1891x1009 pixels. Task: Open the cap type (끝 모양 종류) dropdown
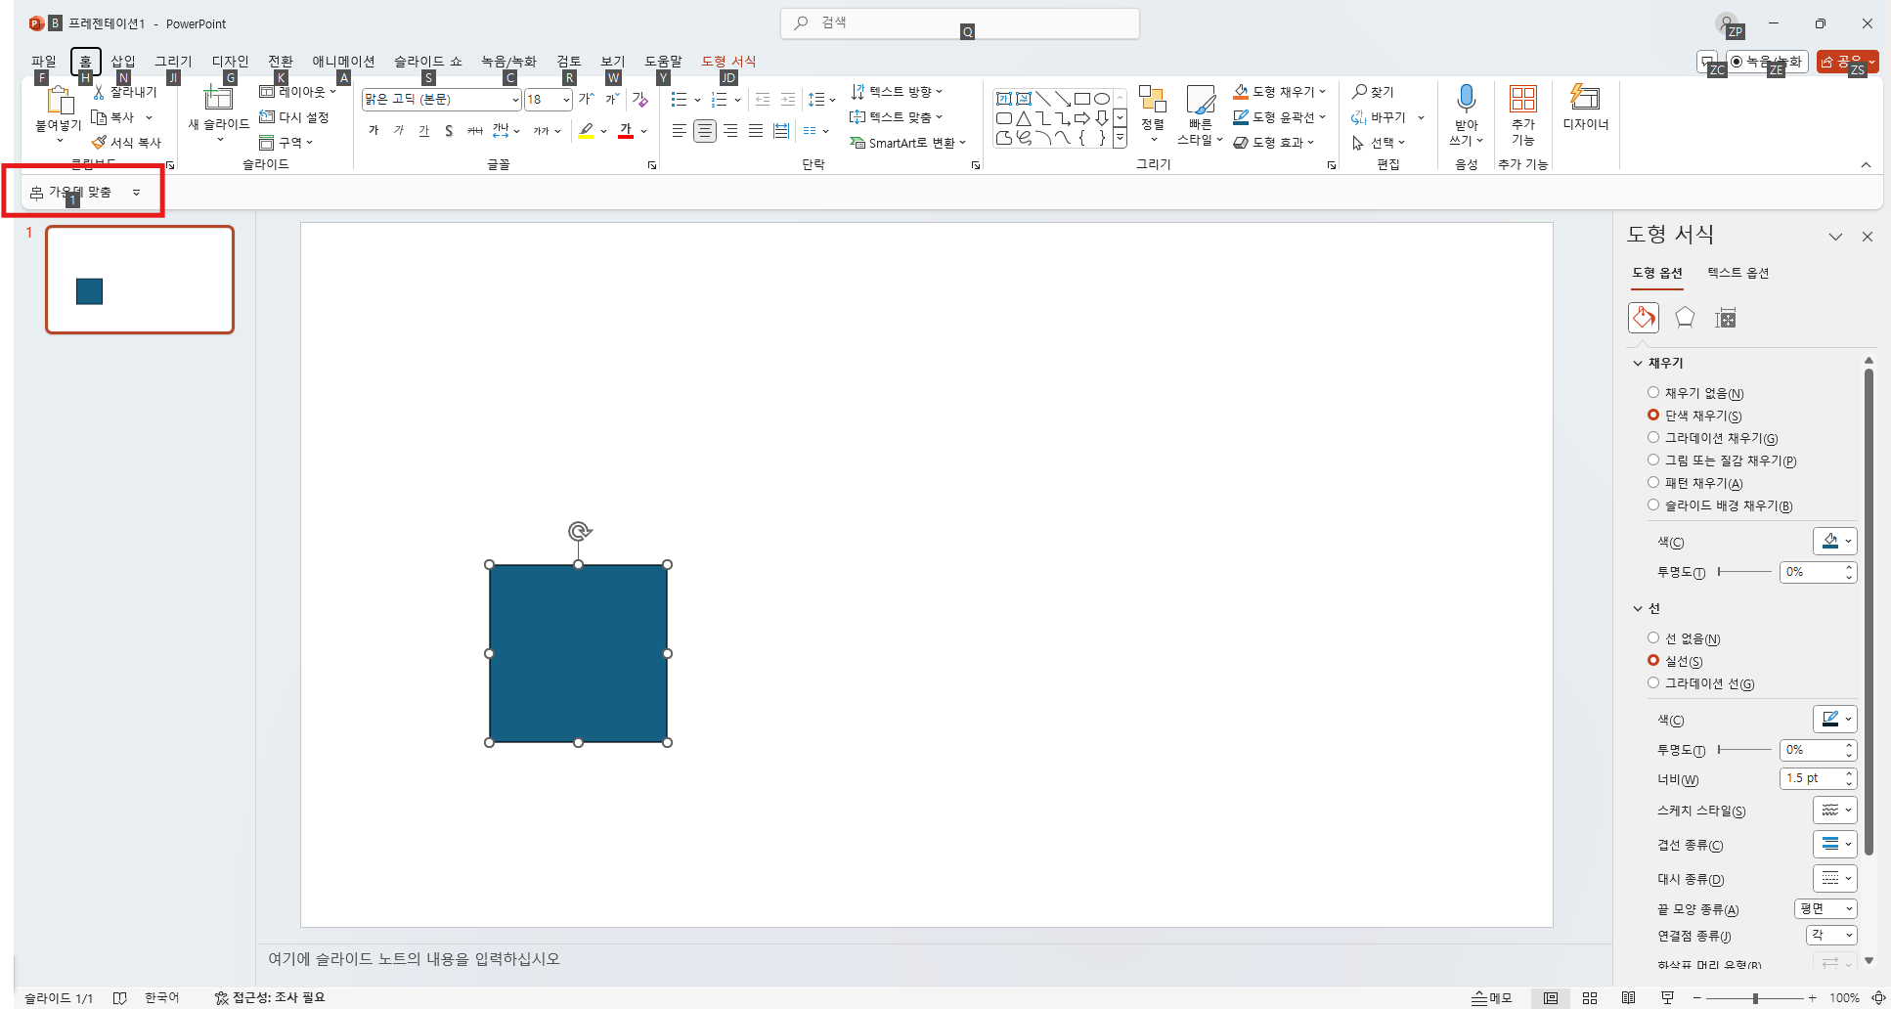(1825, 909)
